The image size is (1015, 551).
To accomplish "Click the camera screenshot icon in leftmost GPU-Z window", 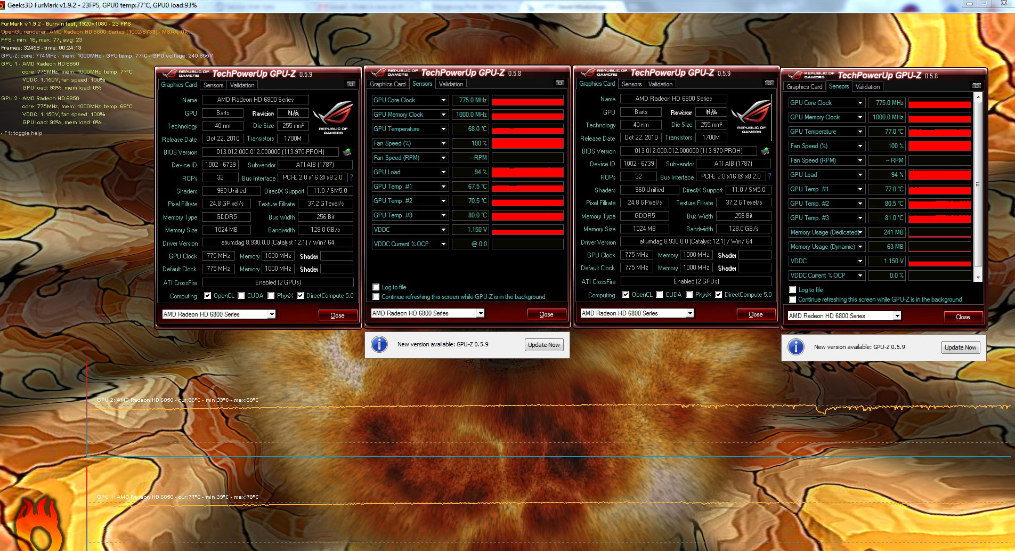I will [x=351, y=84].
